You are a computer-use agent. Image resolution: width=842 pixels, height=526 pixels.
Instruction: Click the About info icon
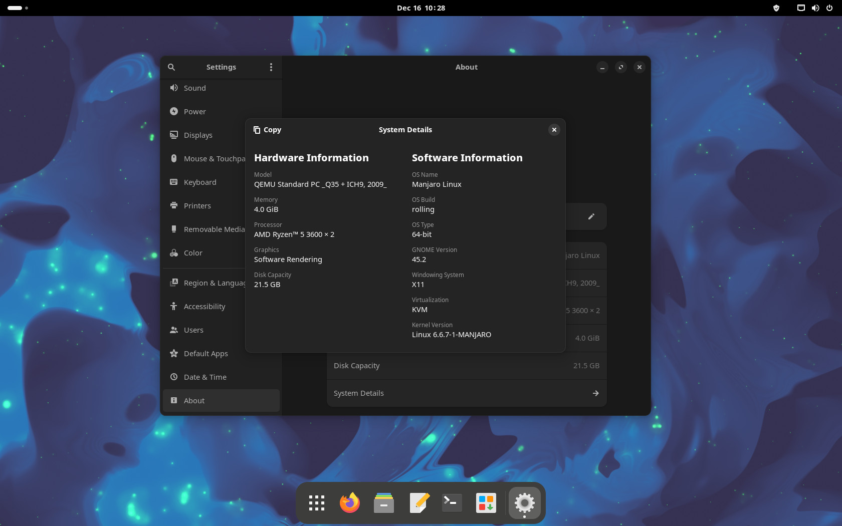(174, 400)
